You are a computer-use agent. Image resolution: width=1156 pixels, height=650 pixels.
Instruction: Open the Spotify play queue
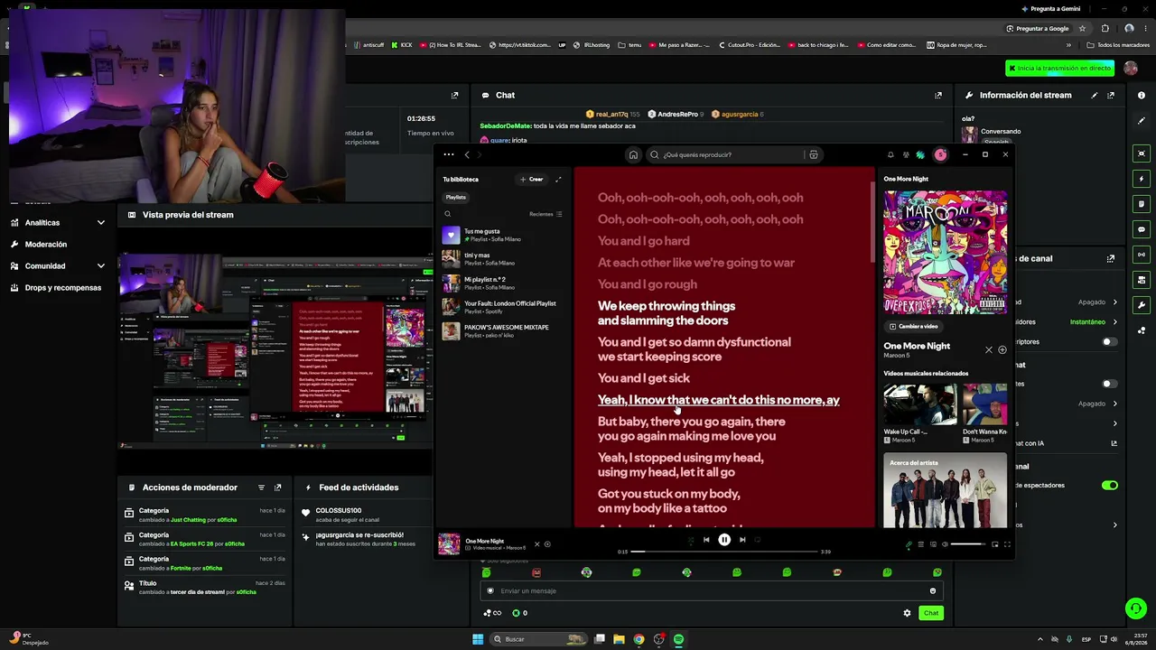click(x=921, y=544)
